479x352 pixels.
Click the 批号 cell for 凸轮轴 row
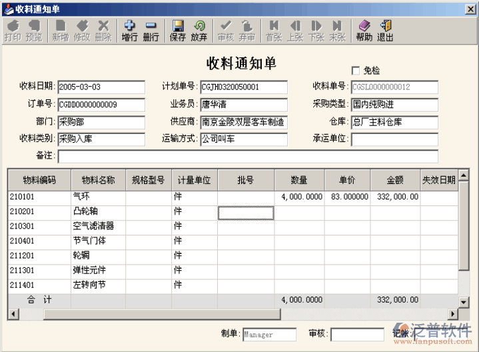pyautogui.click(x=246, y=212)
